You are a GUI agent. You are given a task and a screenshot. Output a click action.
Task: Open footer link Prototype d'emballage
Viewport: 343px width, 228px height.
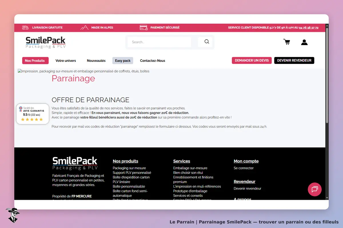click(x=190, y=191)
